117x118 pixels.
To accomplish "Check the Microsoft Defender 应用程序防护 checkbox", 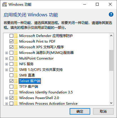I will coord(11,36).
